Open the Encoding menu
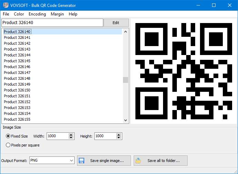This screenshot has height=174, width=238. (37, 14)
